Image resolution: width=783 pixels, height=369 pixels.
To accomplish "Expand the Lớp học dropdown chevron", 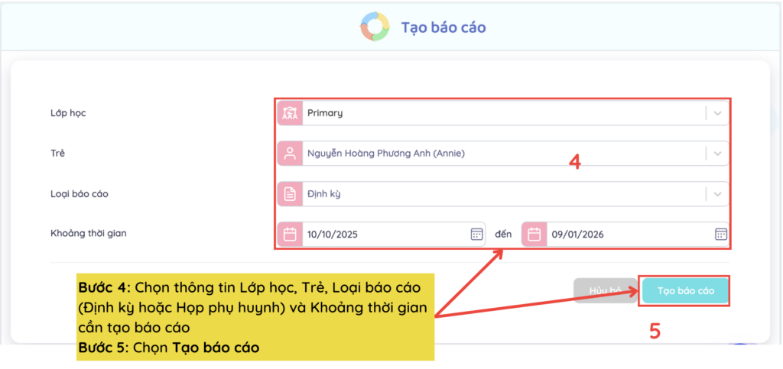I will [x=717, y=113].
